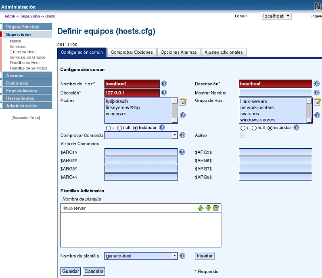Image resolution: width=322 pixels, height=278 pixels.
Task: Open the edit icon for Grupo de Host
Action: pos(317,101)
